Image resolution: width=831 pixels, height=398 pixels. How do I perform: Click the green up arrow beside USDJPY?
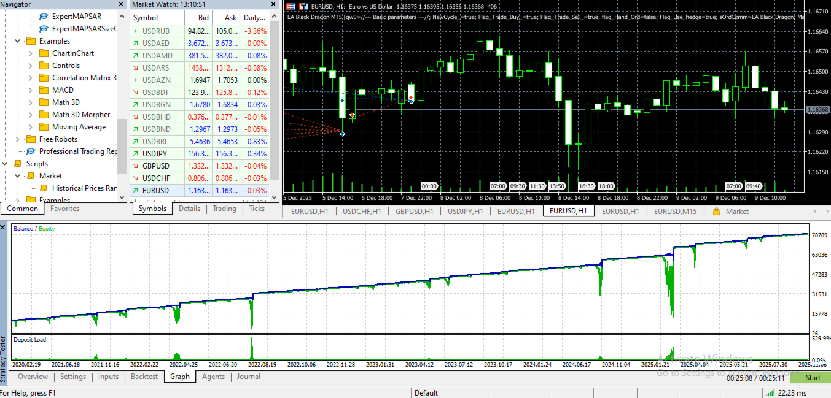[x=136, y=154]
